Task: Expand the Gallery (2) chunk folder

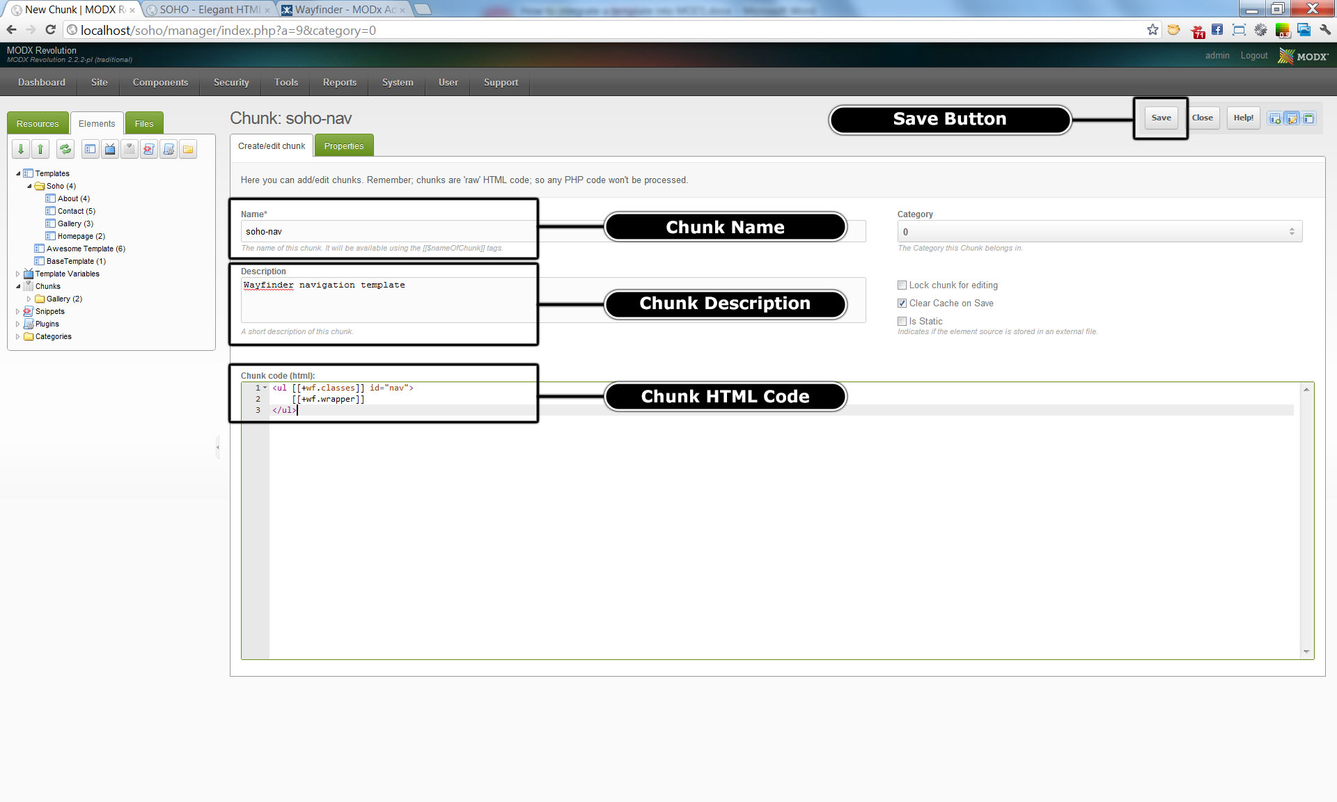Action: (x=29, y=299)
